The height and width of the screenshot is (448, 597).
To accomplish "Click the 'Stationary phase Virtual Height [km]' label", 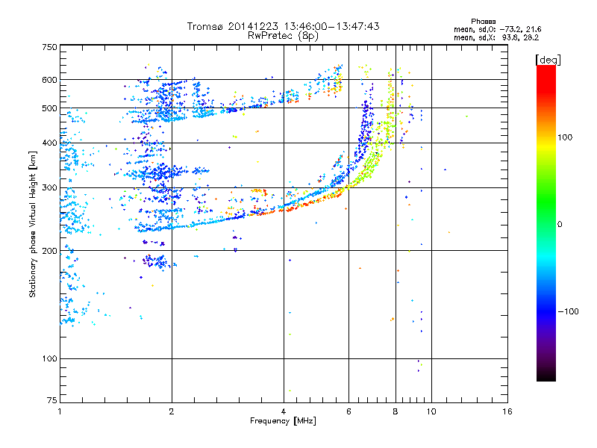I will click(x=33, y=224).
